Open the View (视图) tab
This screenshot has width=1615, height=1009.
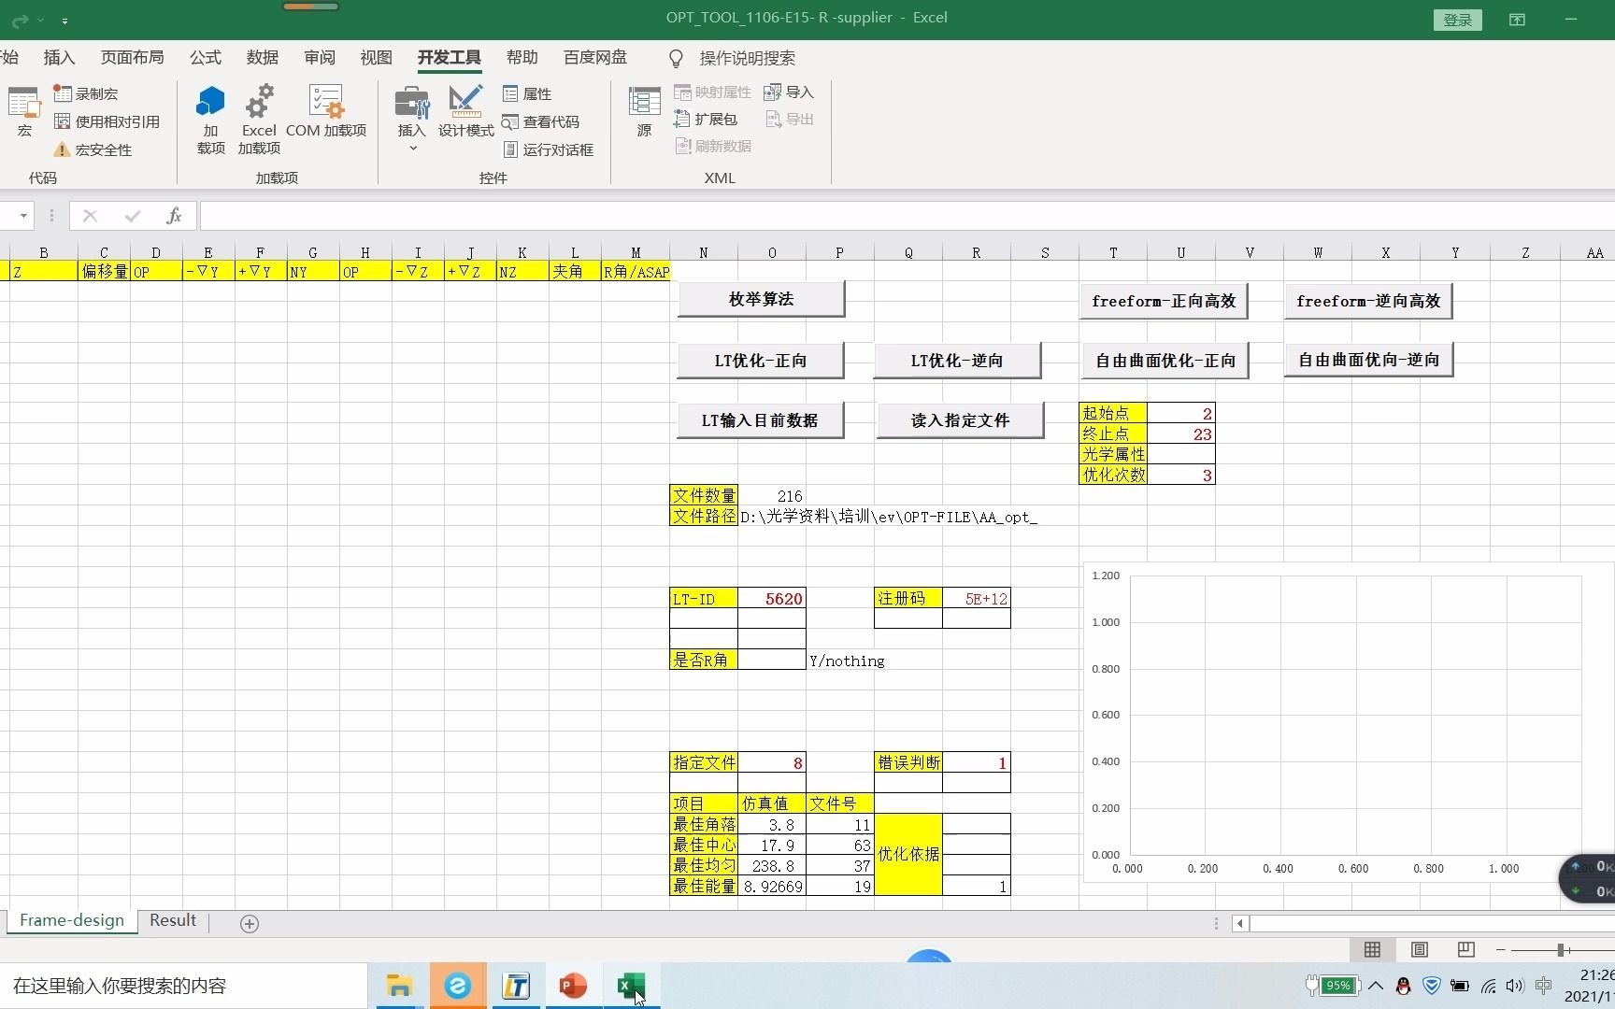[377, 58]
